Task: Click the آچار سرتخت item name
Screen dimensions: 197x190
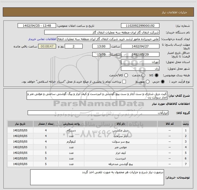Action: pos(121,136)
